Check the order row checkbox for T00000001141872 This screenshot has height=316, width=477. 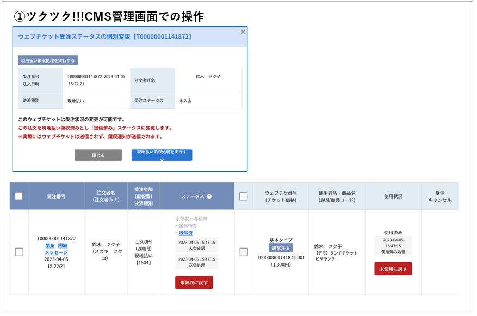19,252
